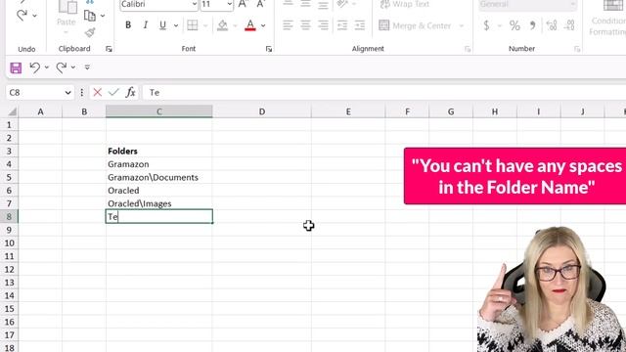The height and width of the screenshot is (352, 626).
Task: Apply Underline formatting
Action: tap(162, 25)
